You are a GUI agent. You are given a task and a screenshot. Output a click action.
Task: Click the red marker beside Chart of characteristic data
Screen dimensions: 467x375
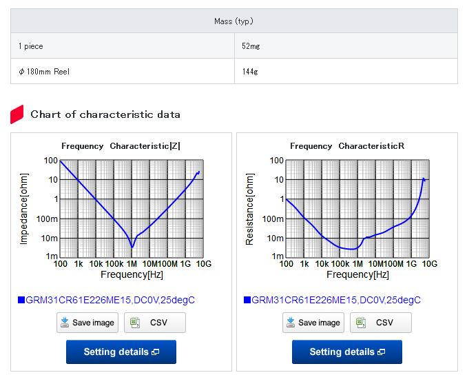(x=17, y=114)
